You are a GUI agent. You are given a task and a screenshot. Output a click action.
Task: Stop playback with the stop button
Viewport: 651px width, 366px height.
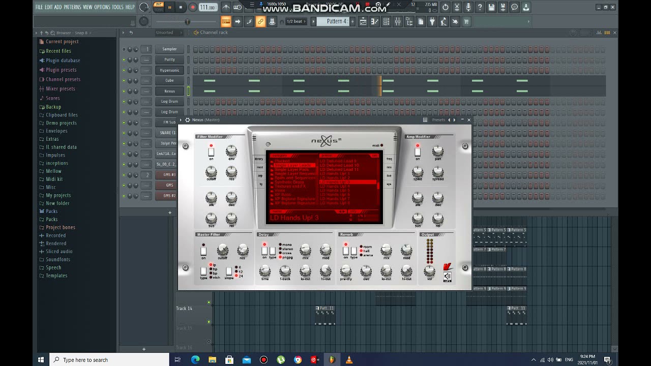(181, 7)
